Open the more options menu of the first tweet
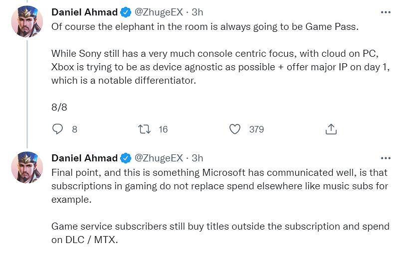Image resolution: width=401 pixels, height=253 pixels. tap(385, 12)
